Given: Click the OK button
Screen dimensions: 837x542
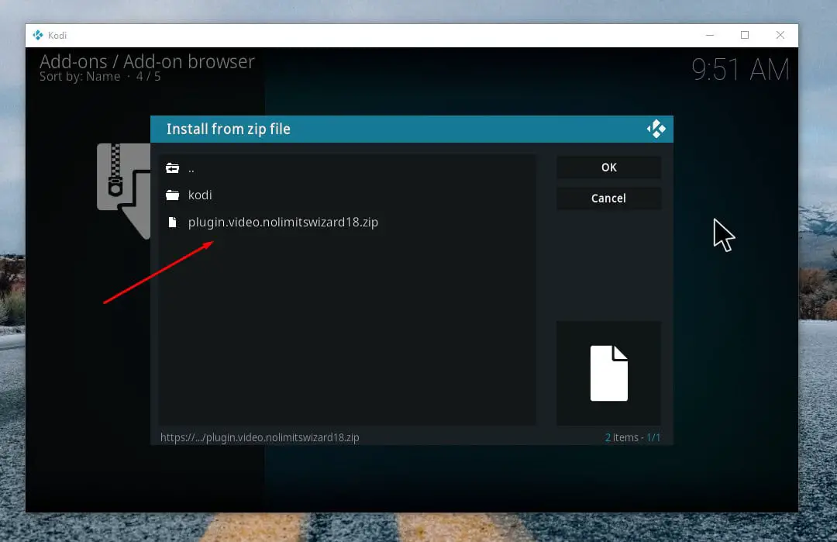Looking at the screenshot, I should [x=608, y=167].
